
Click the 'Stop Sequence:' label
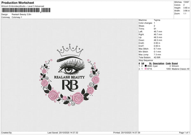(x=146, y=60)
